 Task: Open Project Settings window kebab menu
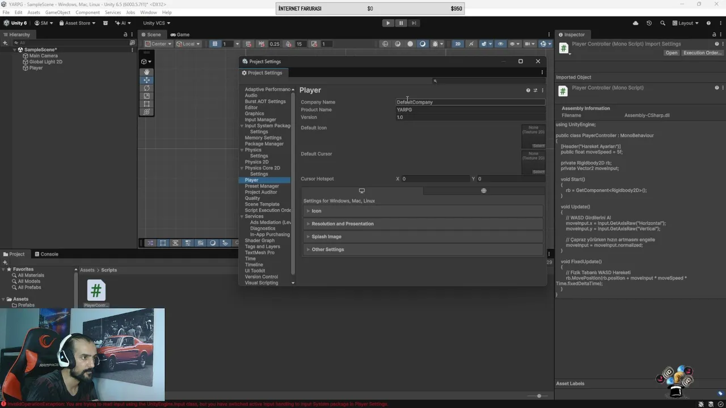[542, 73]
